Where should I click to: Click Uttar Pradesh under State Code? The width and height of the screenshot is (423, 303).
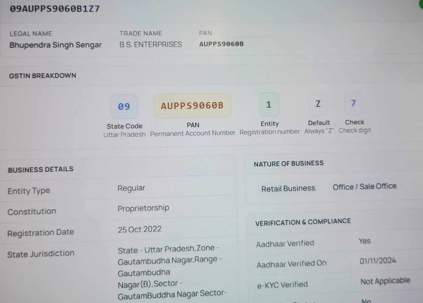point(125,134)
